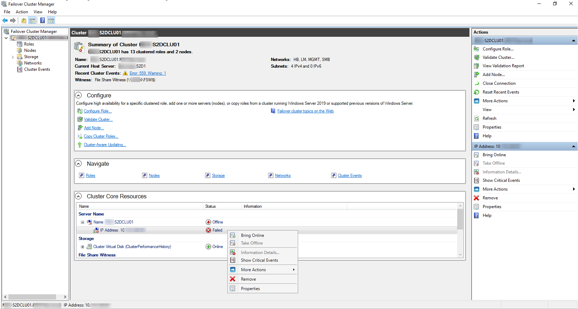Click Close Connection in Actions pane

point(499,83)
